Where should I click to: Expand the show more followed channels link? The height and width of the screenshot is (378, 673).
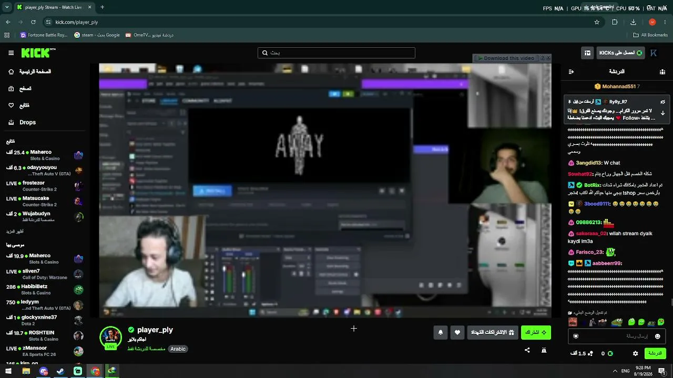pyautogui.click(x=15, y=232)
